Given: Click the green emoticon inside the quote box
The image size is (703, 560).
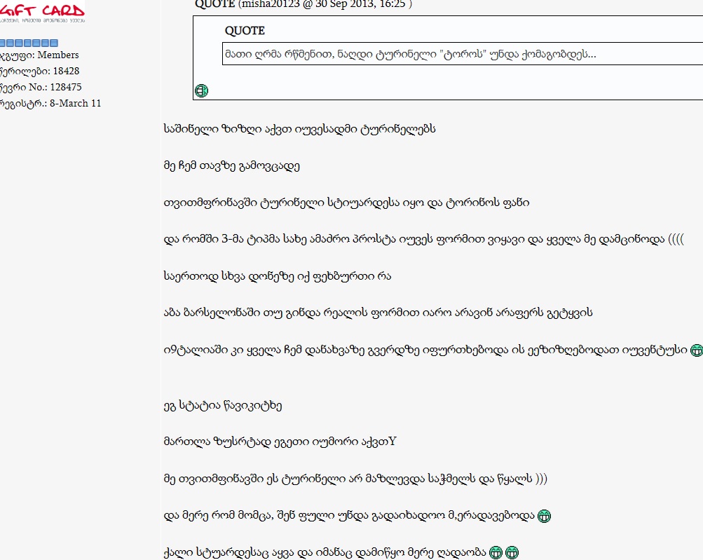Looking at the screenshot, I should click(201, 90).
